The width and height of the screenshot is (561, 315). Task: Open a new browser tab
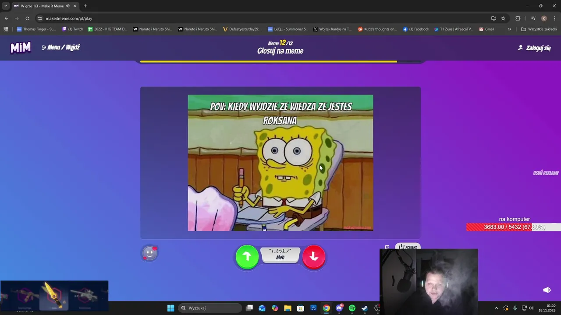(x=85, y=6)
